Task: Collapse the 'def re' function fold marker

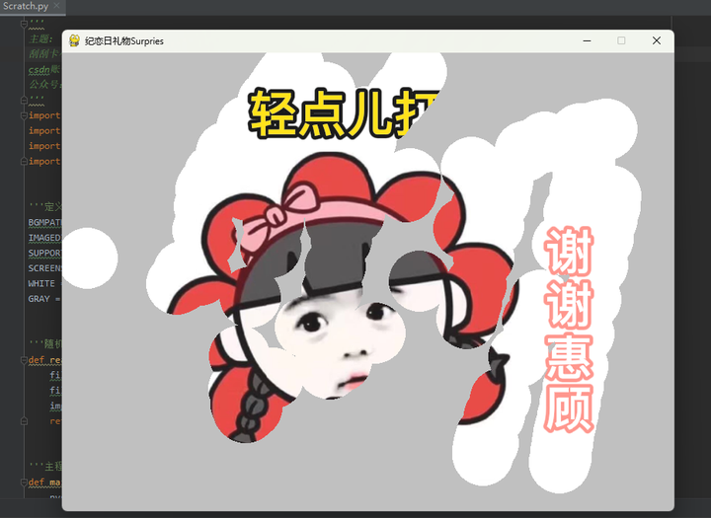Action: [24, 360]
